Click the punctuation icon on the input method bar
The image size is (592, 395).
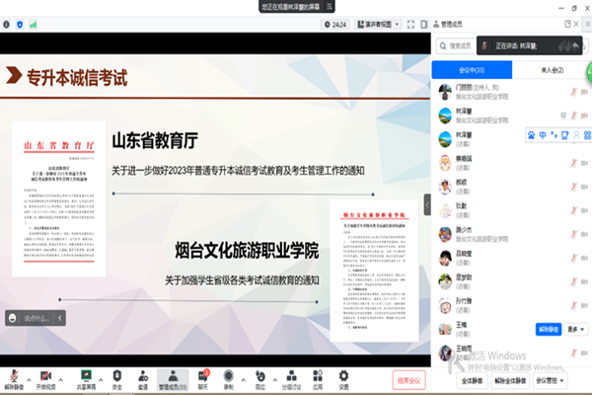coord(554,135)
